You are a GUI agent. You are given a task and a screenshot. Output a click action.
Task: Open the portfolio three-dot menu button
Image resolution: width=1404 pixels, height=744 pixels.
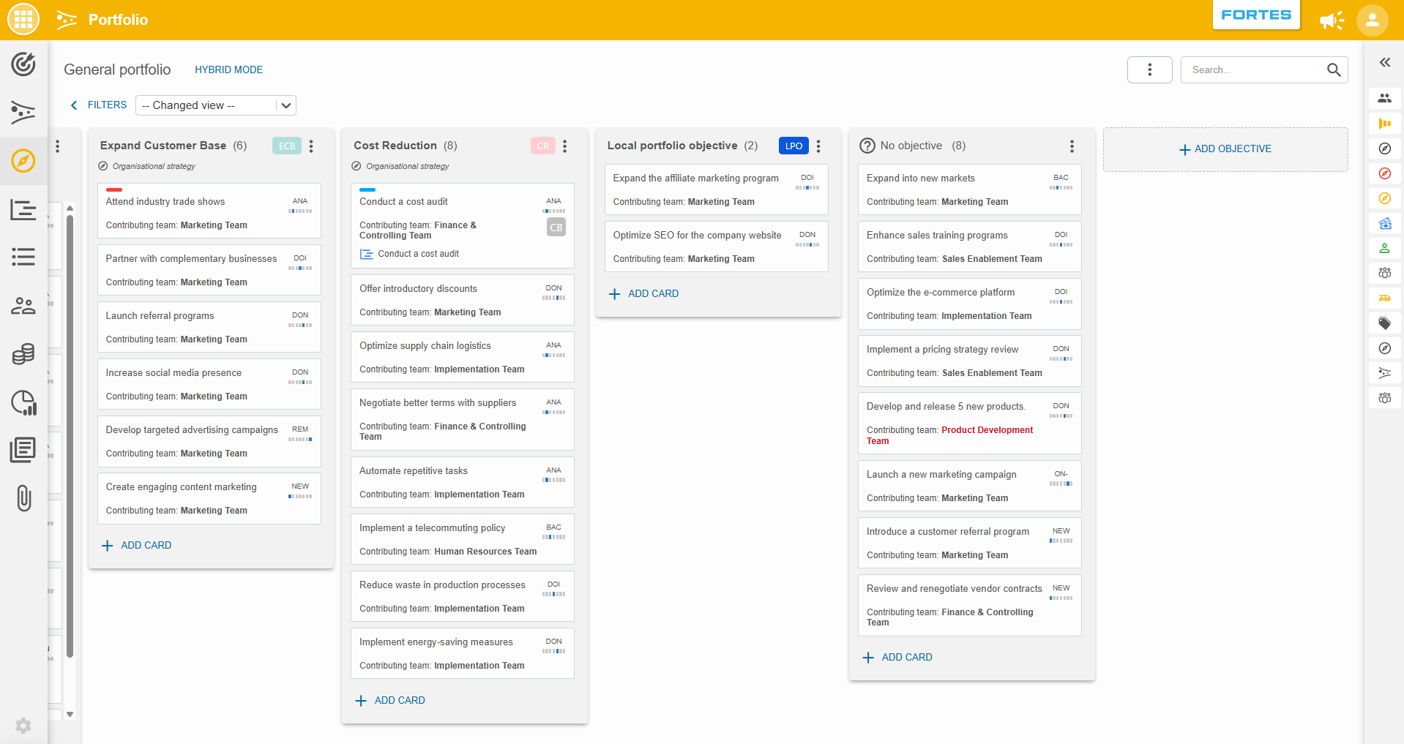click(1150, 69)
